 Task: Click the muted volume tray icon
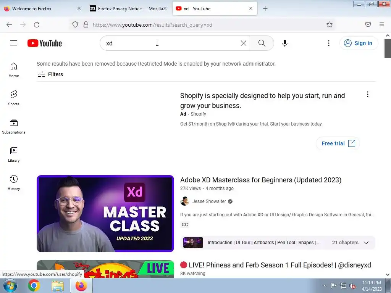click(x=352, y=286)
